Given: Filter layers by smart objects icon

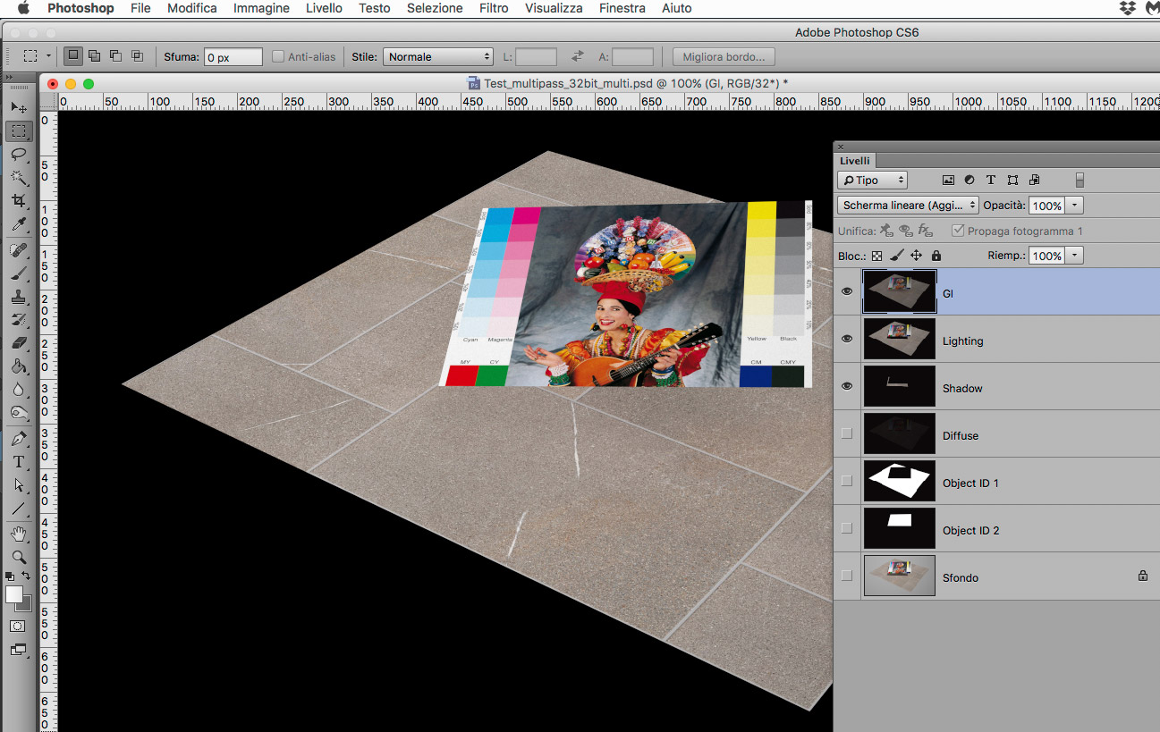Looking at the screenshot, I should pos(1034,180).
